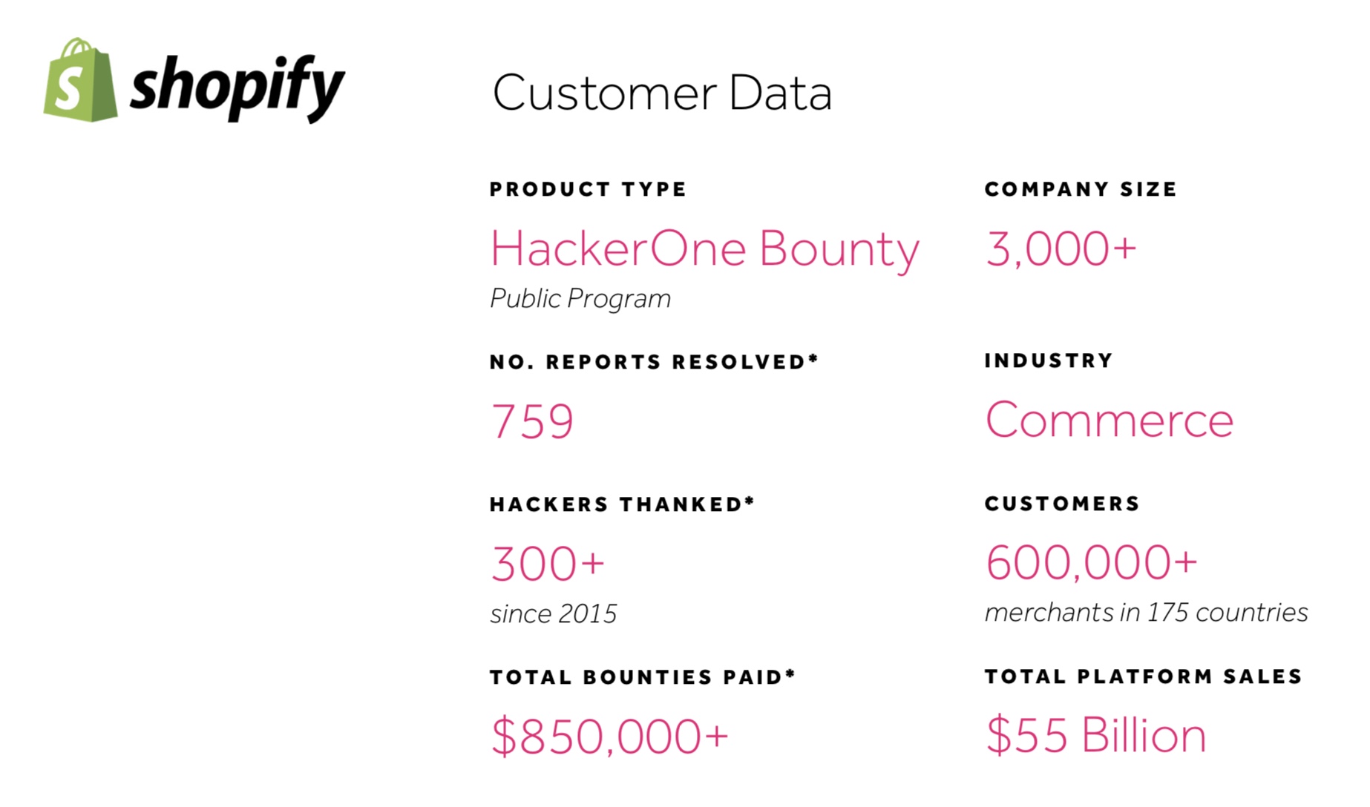Click the since 2015 caption
Viewport: 1370px width, 807px height.
pyautogui.click(x=553, y=614)
